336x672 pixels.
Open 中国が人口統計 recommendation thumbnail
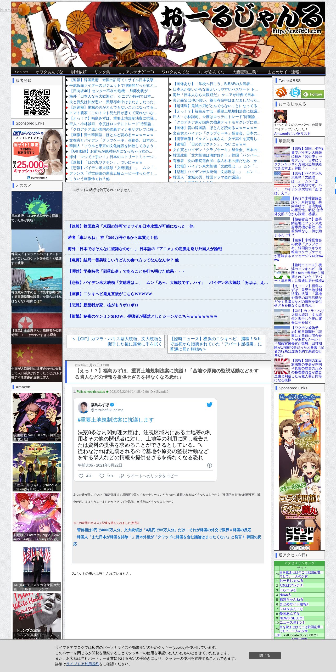(37, 363)
